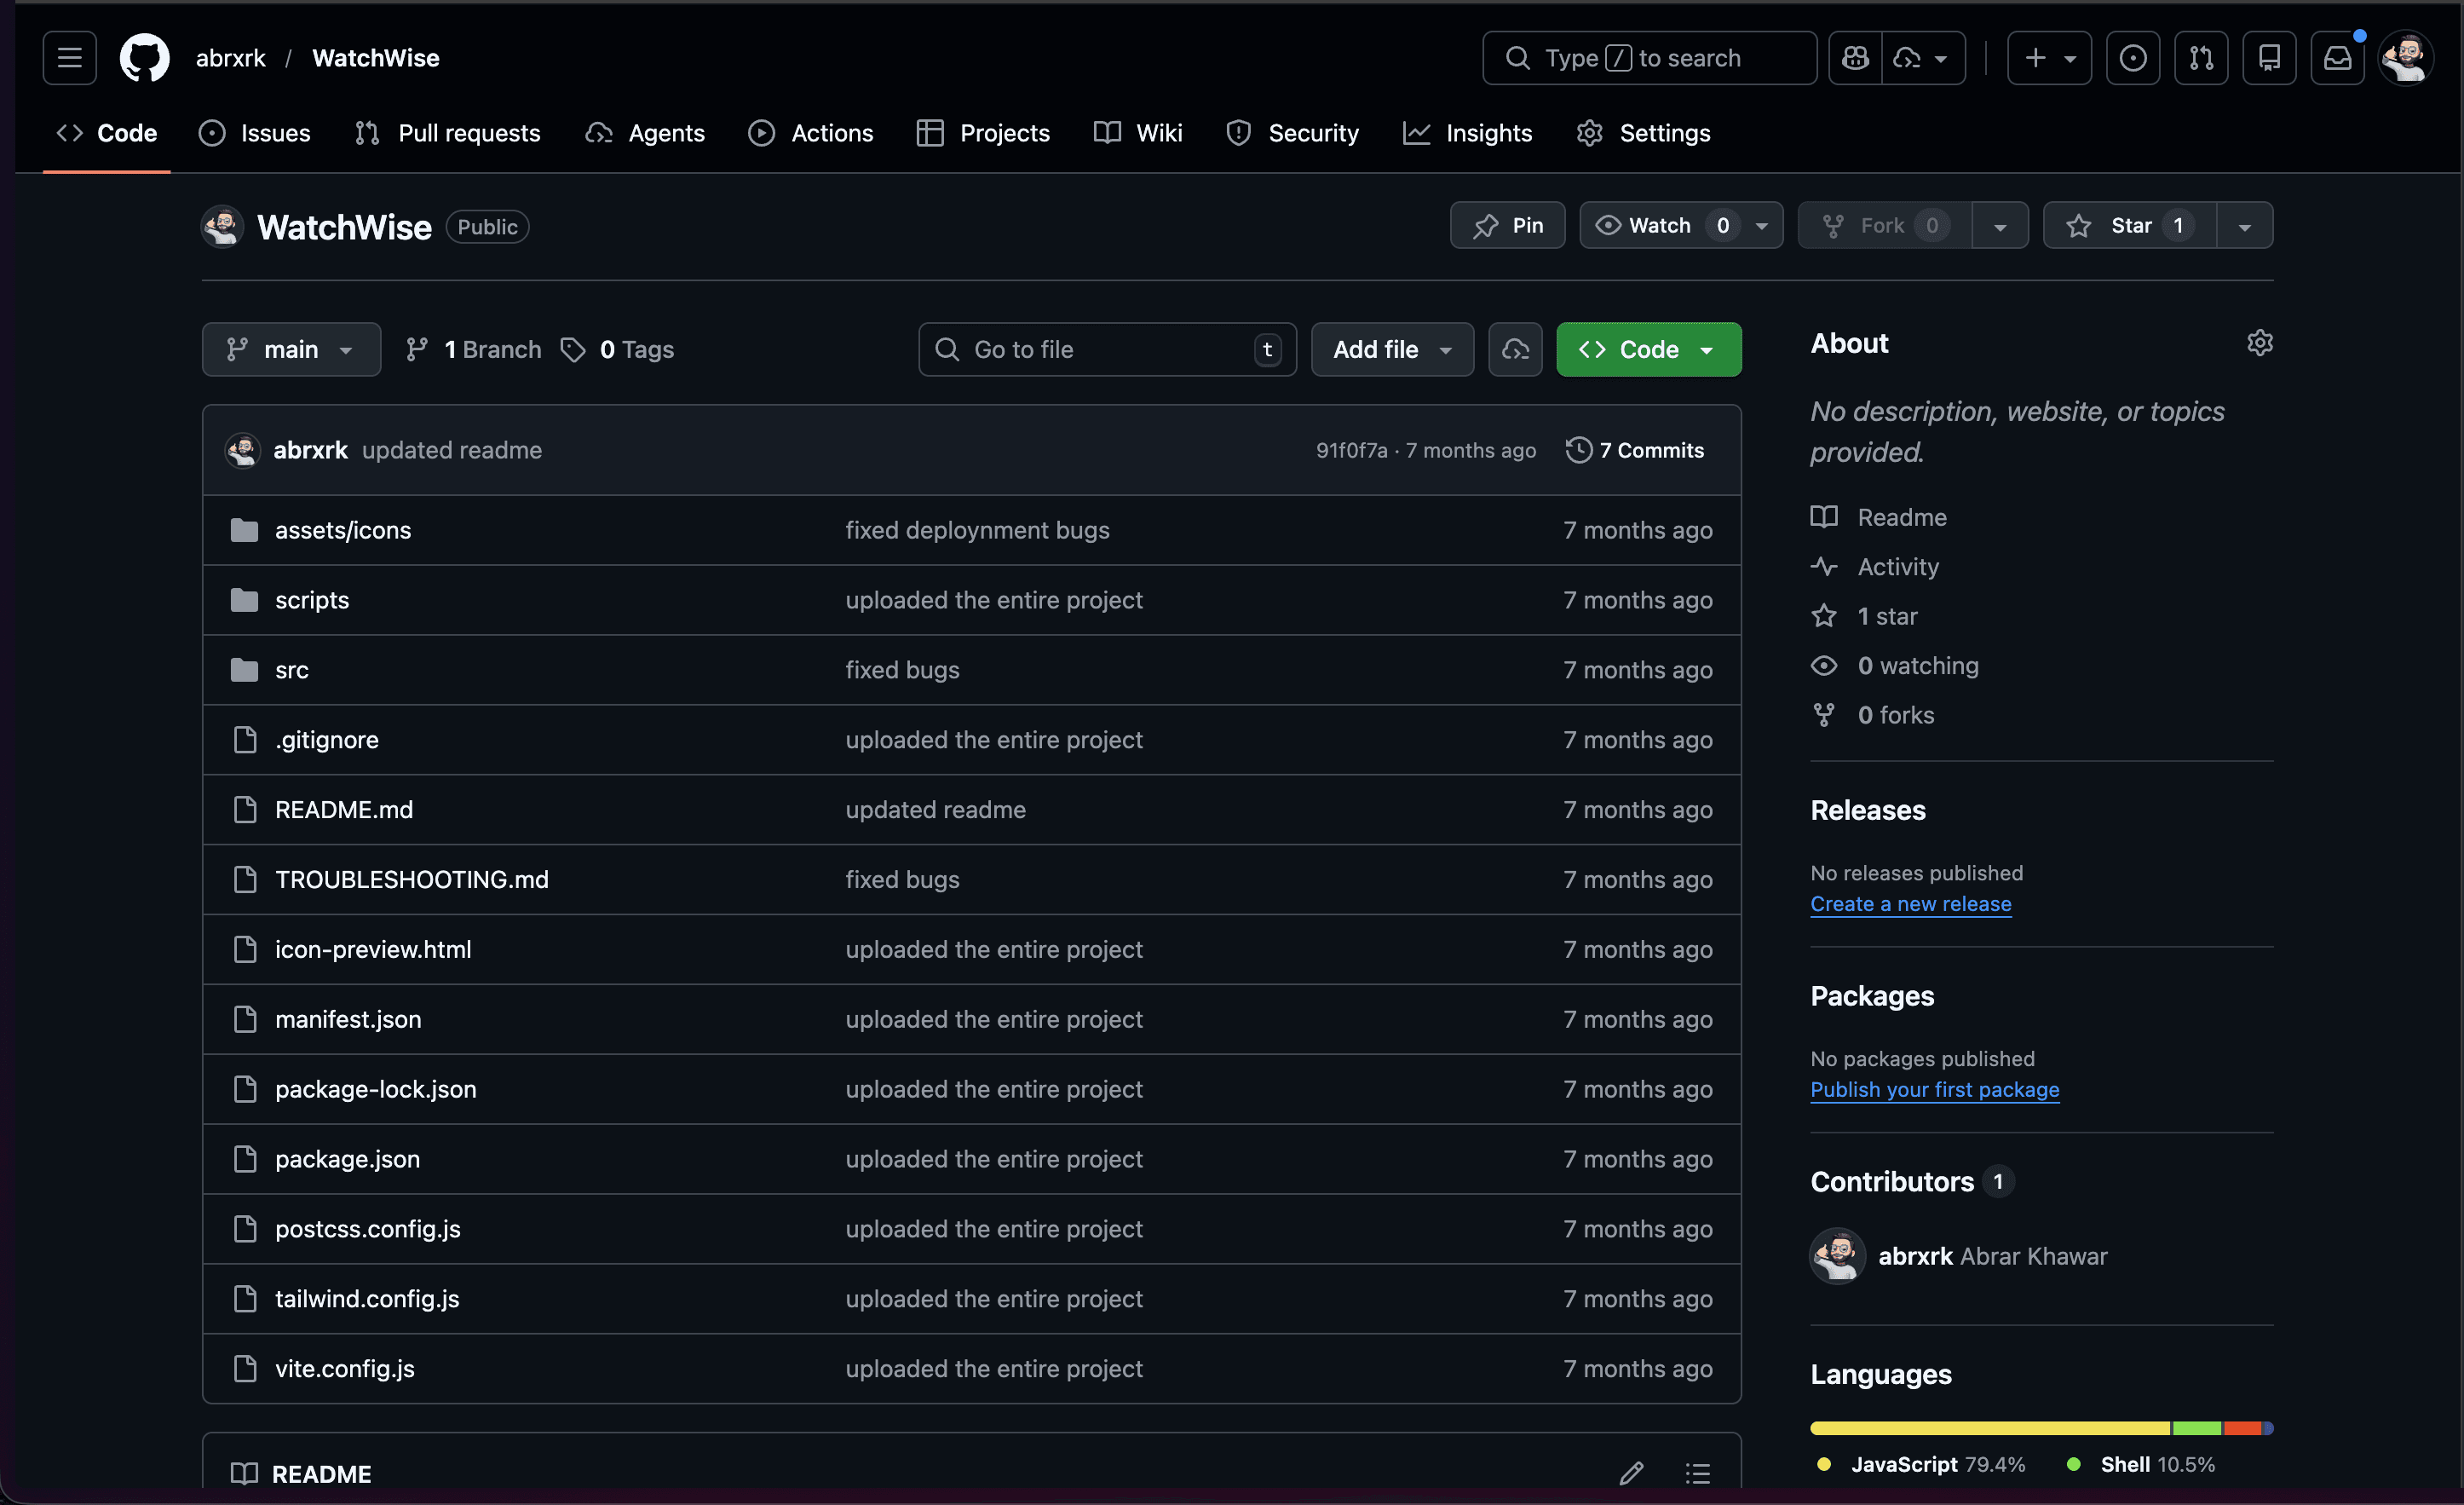
Task: Expand the Add file dropdown
Action: click(x=1391, y=350)
